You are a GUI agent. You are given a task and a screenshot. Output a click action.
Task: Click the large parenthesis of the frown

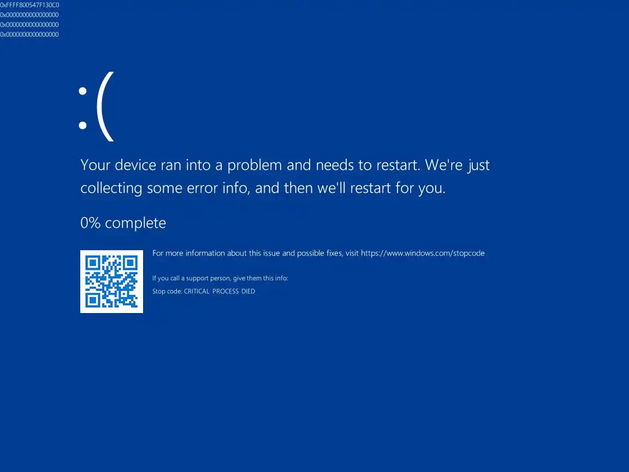click(105, 107)
